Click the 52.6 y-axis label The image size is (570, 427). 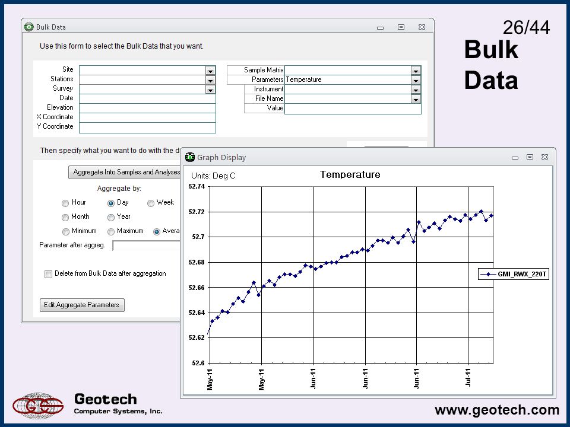click(198, 363)
